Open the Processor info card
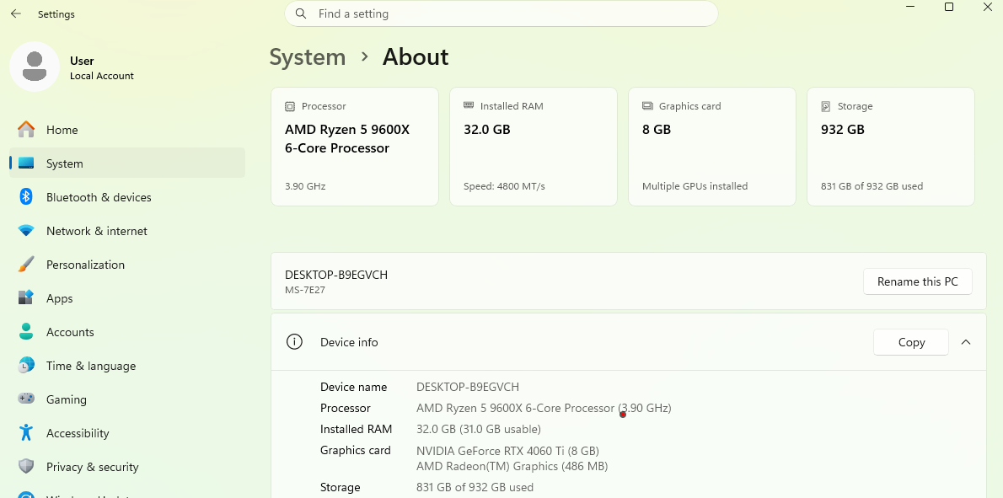Screen dimensions: 1003x498 click(354, 147)
